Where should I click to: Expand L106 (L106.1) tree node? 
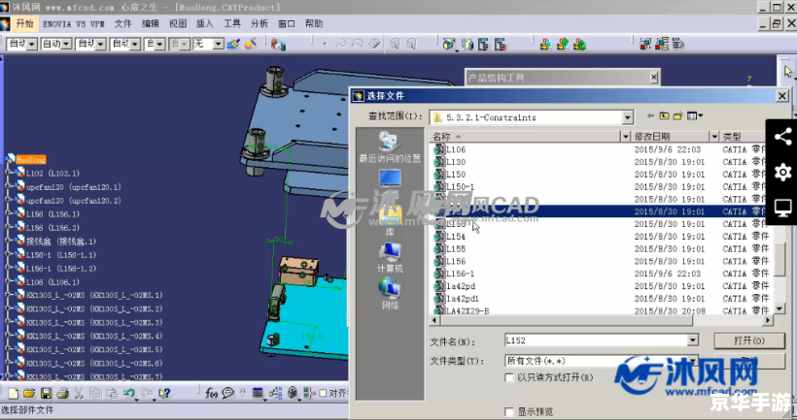tap(9, 282)
